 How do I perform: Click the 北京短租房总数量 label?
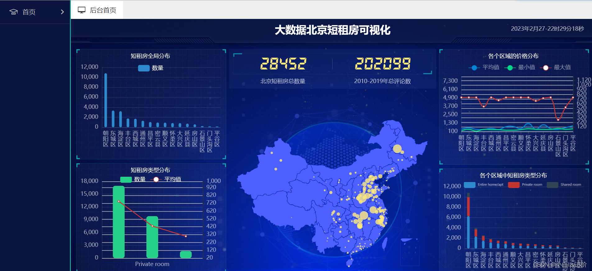click(x=283, y=81)
